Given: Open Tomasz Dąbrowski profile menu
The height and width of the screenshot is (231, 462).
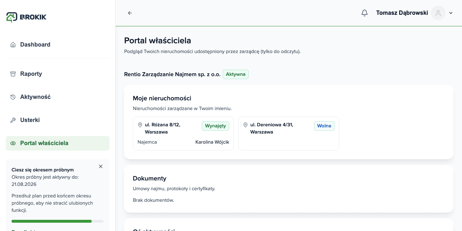Looking at the screenshot, I should [402, 13].
